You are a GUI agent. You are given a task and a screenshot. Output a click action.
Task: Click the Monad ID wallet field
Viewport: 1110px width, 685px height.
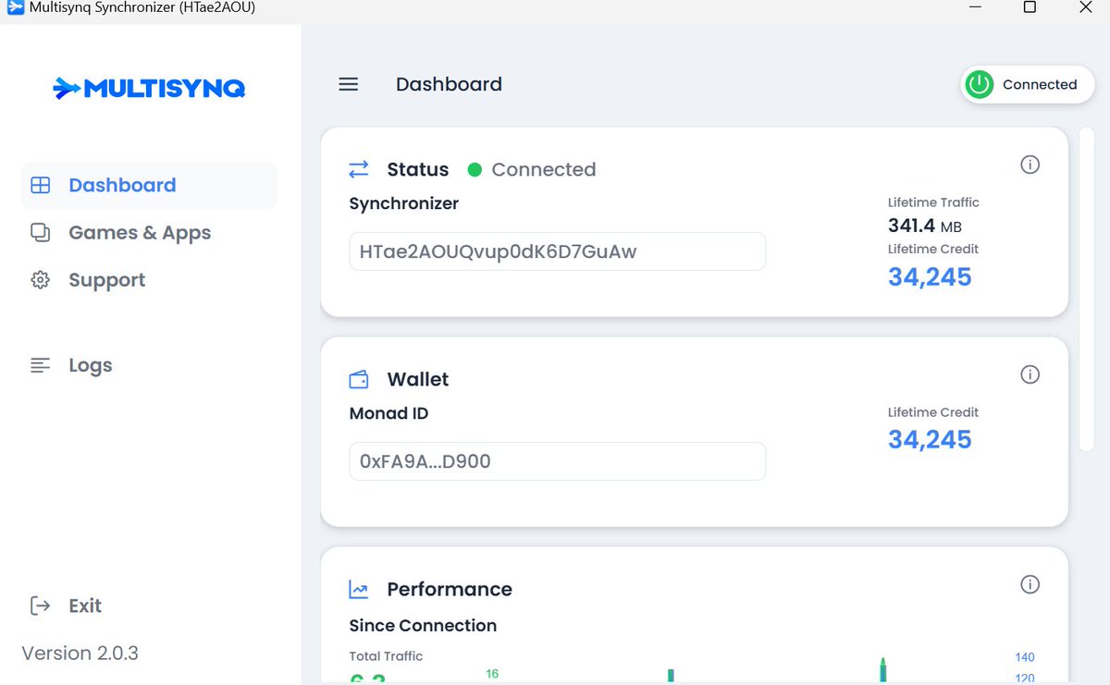tap(557, 461)
